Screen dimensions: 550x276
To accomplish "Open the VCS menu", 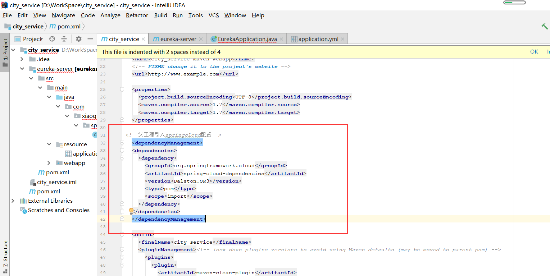I will tap(214, 15).
